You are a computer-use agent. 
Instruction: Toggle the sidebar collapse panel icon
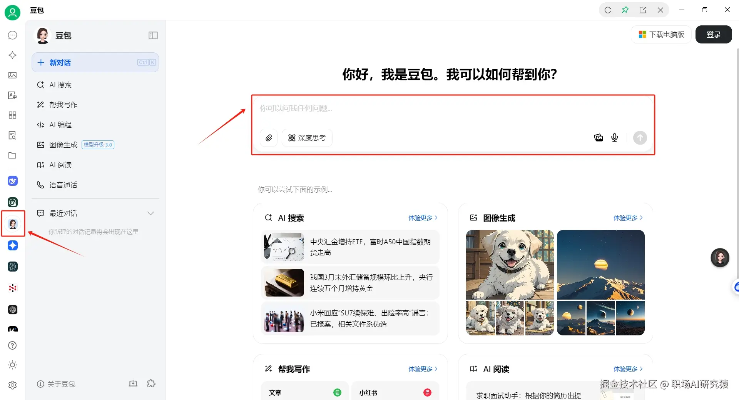[153, 35]
